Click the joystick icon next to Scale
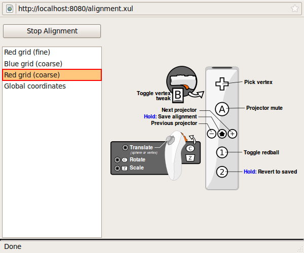 (118, 168)
